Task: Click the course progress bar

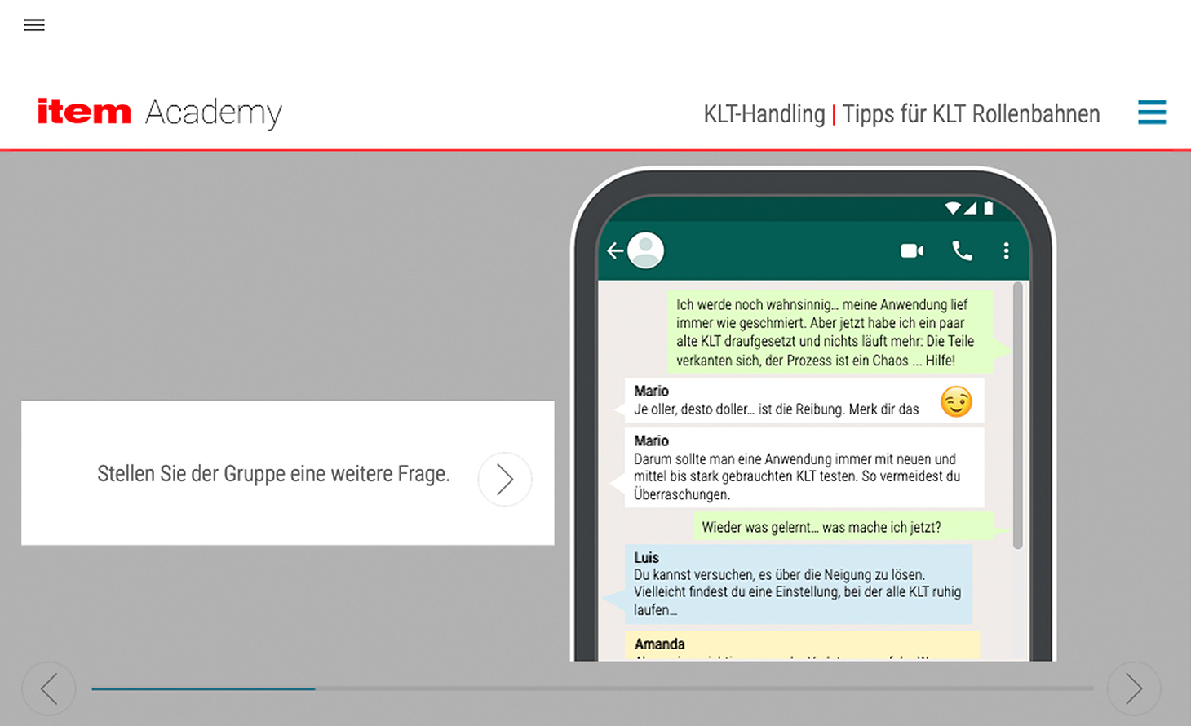Action: click(592, 688)
